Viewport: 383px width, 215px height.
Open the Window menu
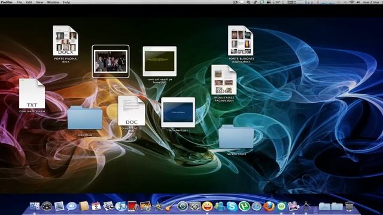53,2
